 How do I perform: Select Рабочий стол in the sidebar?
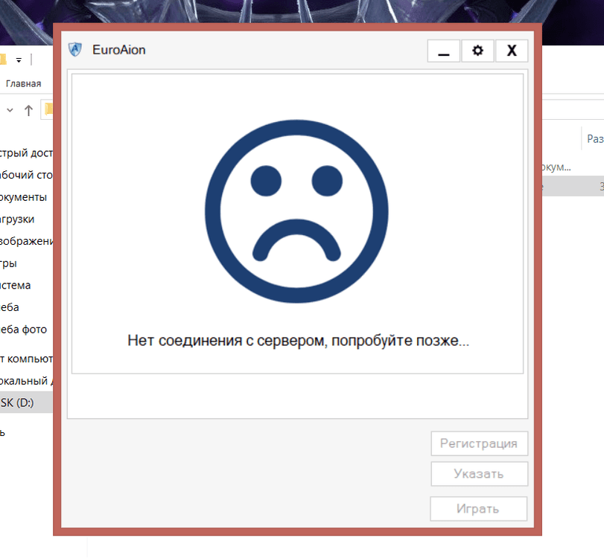tap(26, 176)
